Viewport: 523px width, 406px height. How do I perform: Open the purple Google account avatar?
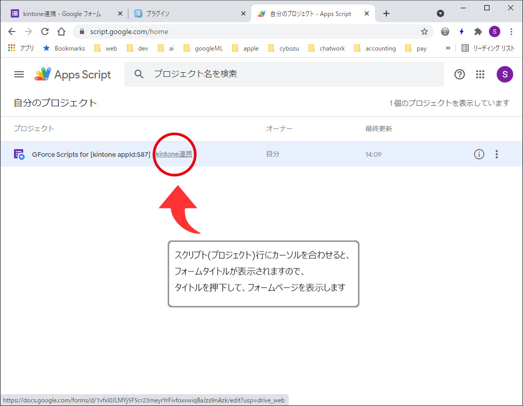(504, 74)
